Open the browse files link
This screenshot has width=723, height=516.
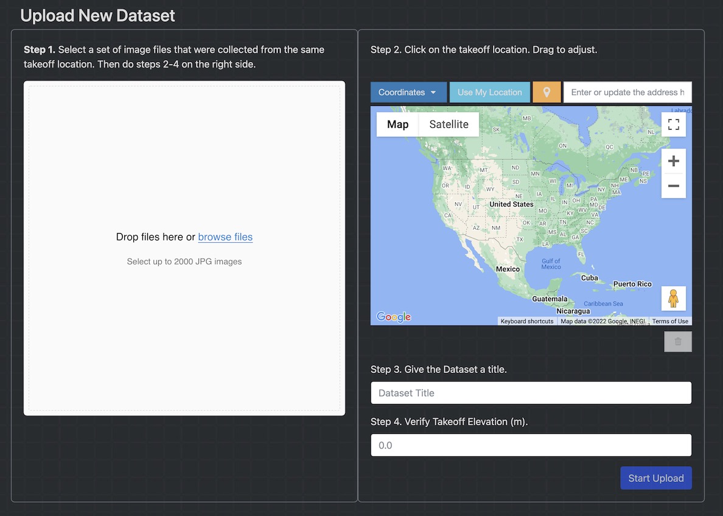click(x=225, y=237)
